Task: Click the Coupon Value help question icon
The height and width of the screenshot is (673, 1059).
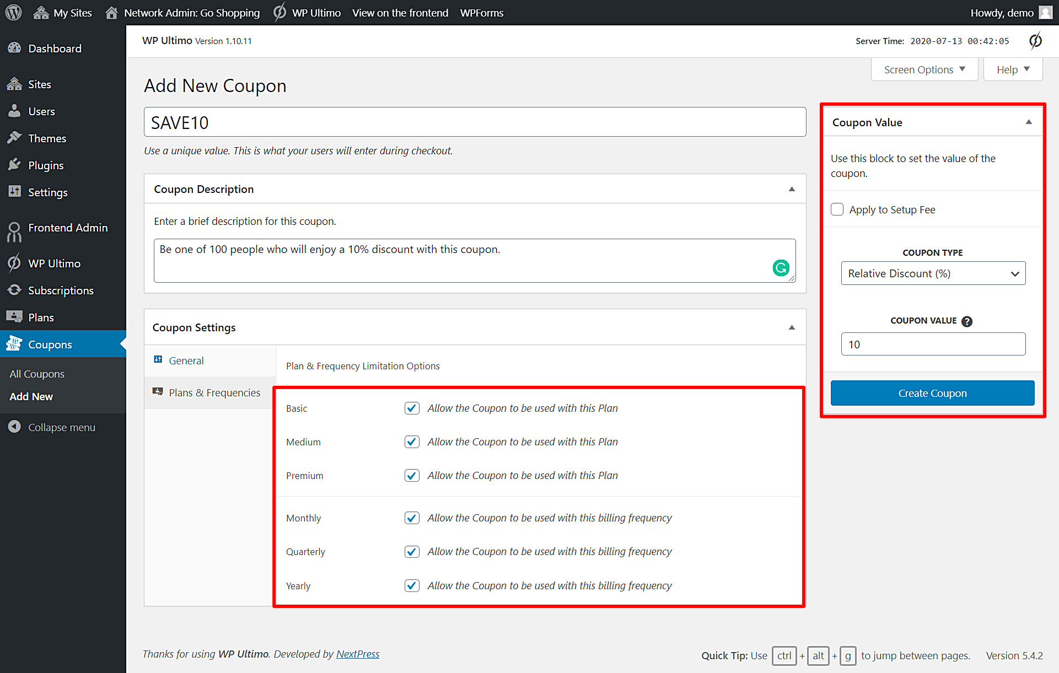Action: [x=967, y=321]
